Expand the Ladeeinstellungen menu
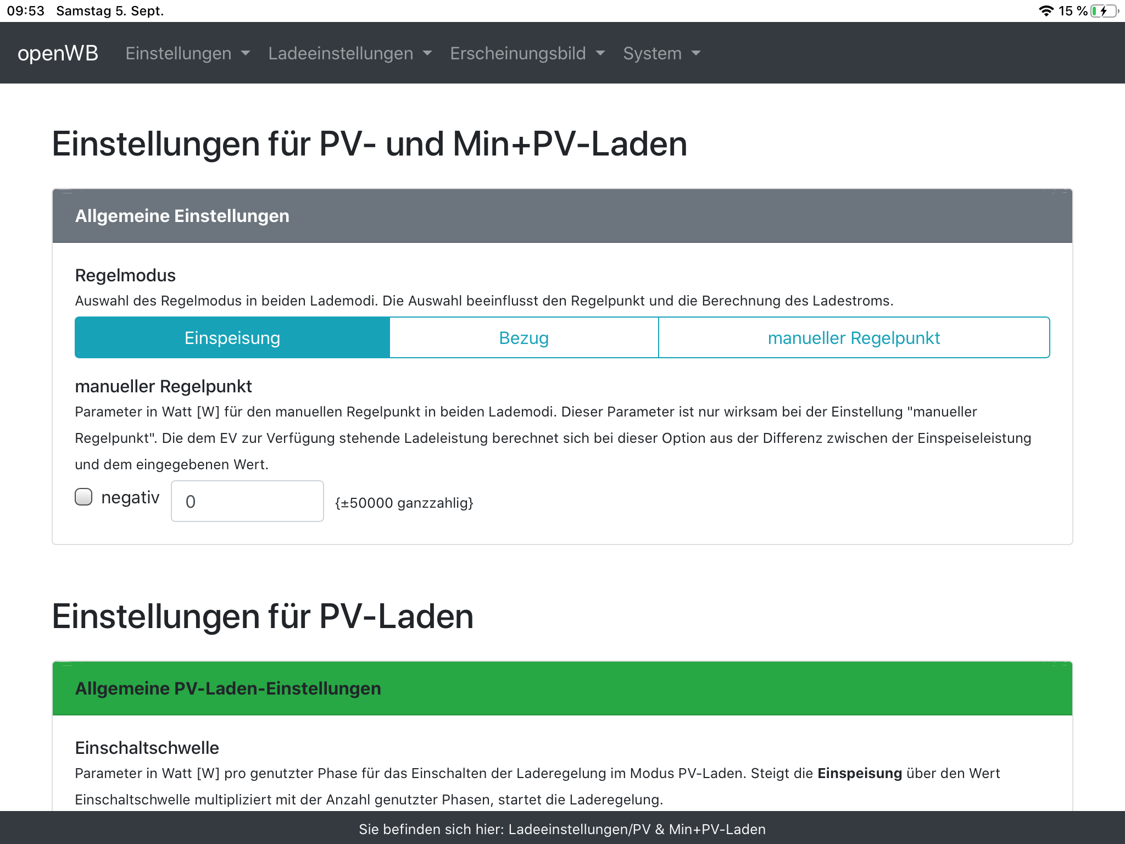Screen dimensions: 1125x844 350,53
